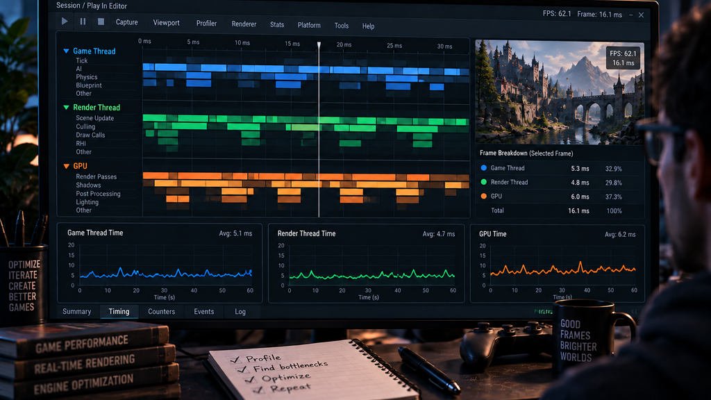Switch to the Counters tab
The height and width of the screenshot is (400, 711).
click(x=161, y=312)
